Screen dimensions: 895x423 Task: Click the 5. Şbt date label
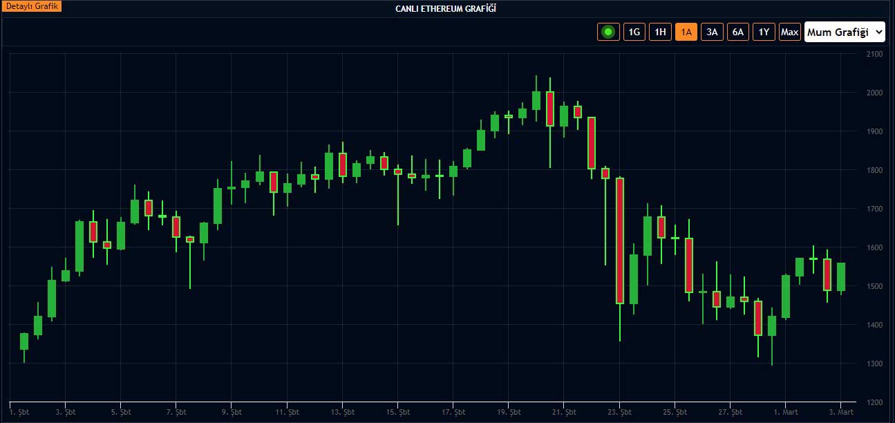(x=121, y=412)
